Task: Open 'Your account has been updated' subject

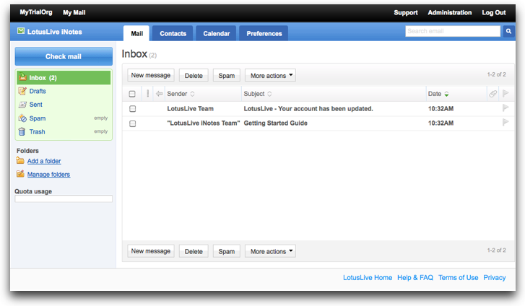Action: pyautogui.click(x=308, y=108)
